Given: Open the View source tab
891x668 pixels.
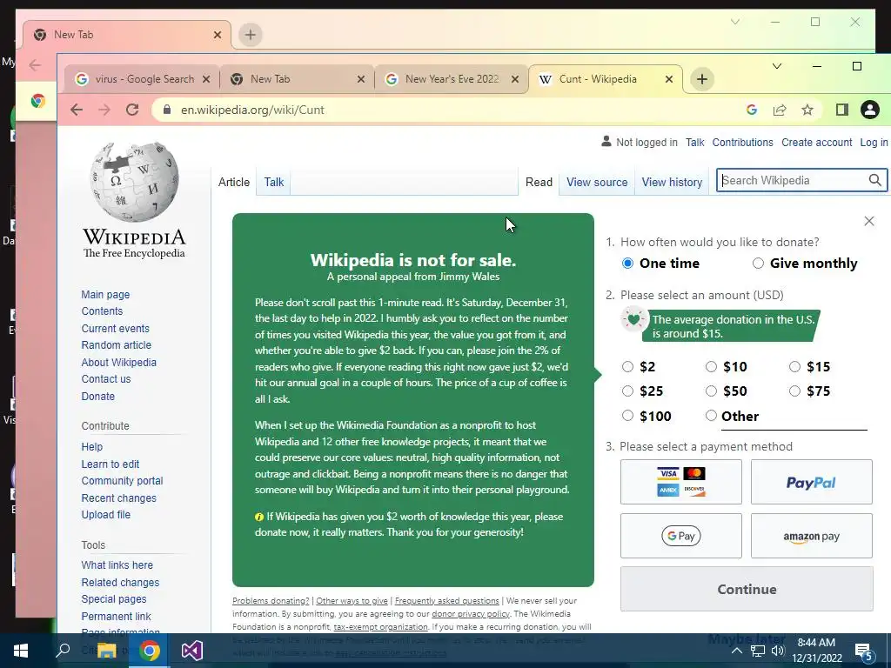Looking at the screenshot, I should 597,183.
